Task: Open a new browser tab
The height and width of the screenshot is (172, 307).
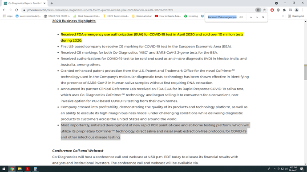Action: [52, 3]
